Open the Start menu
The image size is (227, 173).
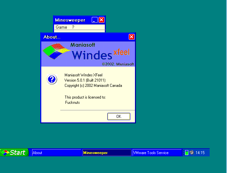pos(14,152)
